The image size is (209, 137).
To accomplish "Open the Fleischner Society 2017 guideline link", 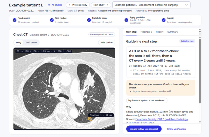I will tap(162, 119).
